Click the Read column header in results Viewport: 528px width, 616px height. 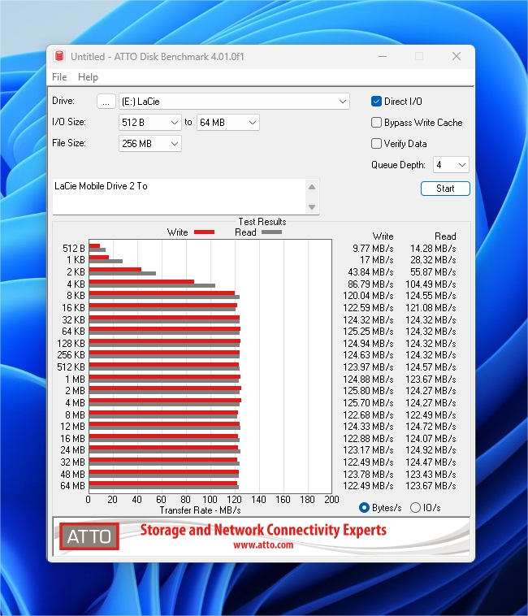click(445, 236)
